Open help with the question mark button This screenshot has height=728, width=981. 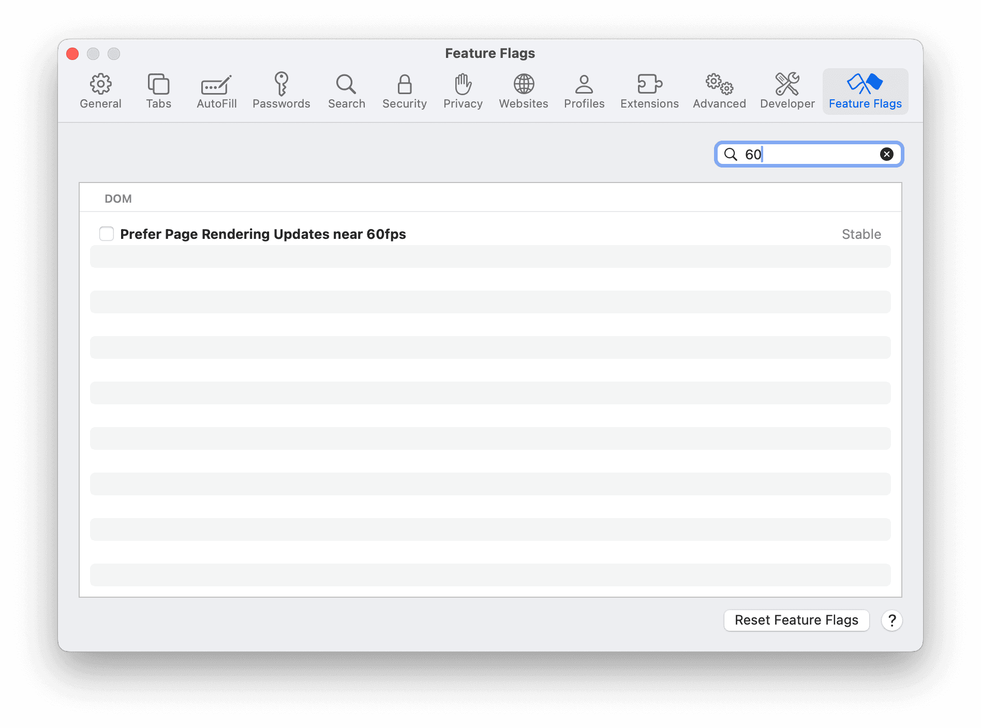(891, 620)
